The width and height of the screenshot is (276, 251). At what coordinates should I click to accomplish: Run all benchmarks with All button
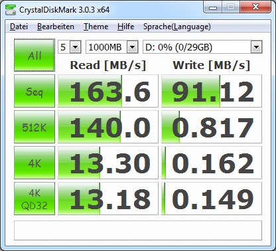pos(34,55)
